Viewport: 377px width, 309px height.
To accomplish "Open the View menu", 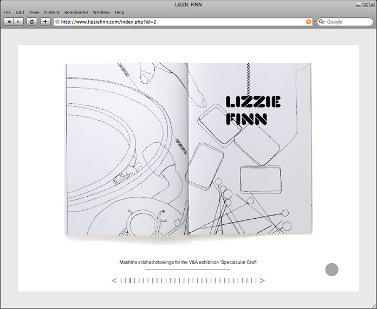I will click(x=34, y=12).
